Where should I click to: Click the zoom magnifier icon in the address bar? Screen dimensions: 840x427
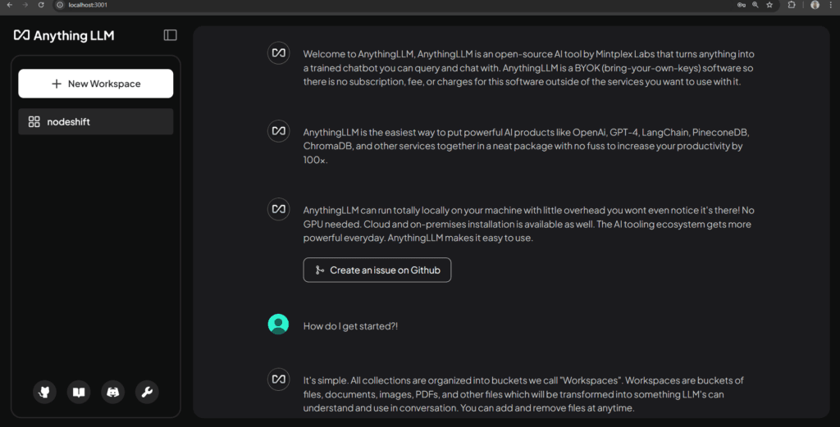pyautogui.click(x=756, y=5)
